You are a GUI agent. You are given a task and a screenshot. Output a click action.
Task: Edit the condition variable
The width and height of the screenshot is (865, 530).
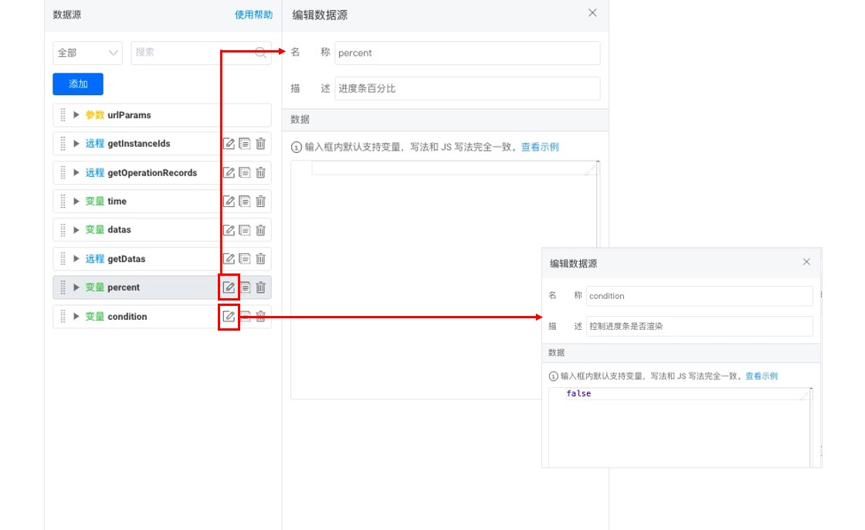229,316
